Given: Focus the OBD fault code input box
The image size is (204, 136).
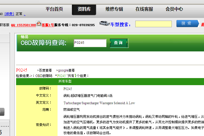Looking at the screenshot, I should 90,43.
